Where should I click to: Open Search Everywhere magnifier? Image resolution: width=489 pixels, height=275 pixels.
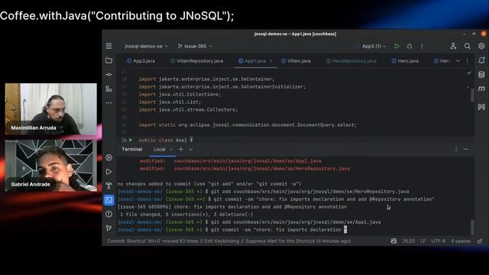(x=467, y=46)
